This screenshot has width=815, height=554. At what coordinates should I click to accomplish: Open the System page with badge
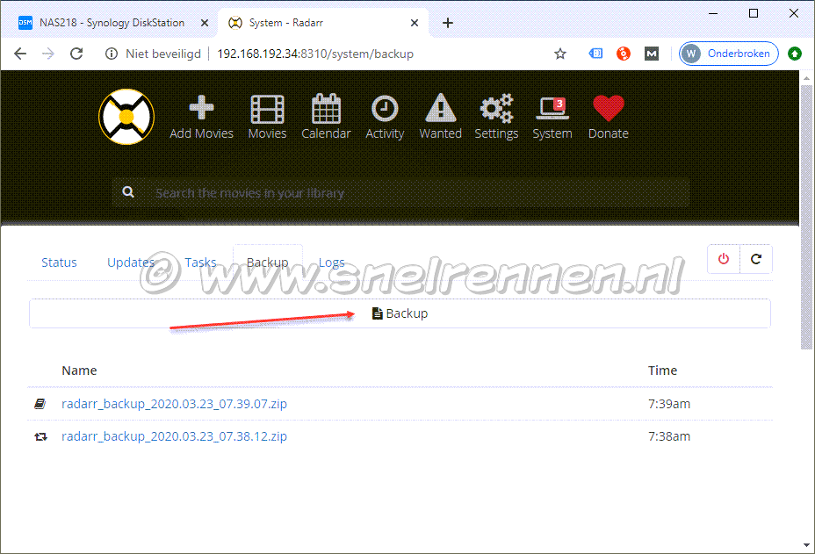(x=552, y=118)
